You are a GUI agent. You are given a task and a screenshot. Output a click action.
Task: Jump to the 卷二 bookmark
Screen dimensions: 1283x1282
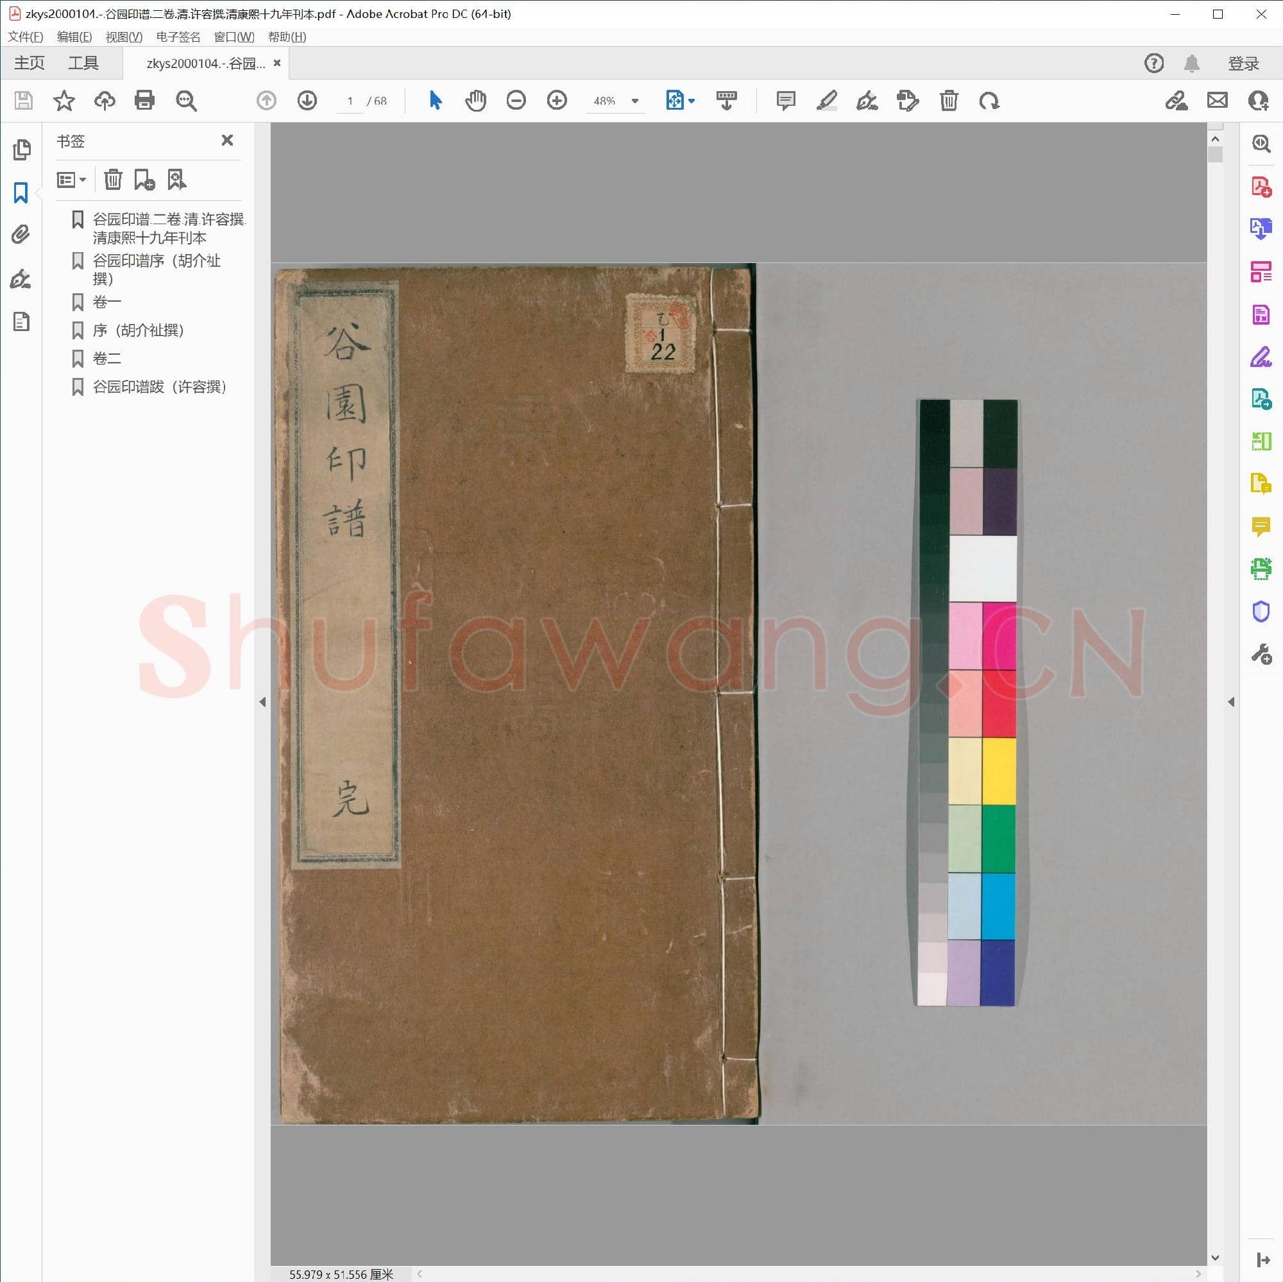pos(107,359)
